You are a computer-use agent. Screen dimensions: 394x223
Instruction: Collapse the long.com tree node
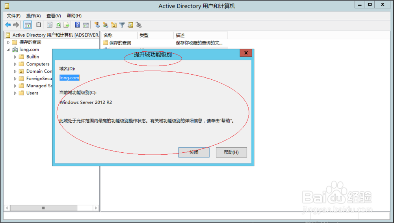pyautogui.click(x=8, y=50)
